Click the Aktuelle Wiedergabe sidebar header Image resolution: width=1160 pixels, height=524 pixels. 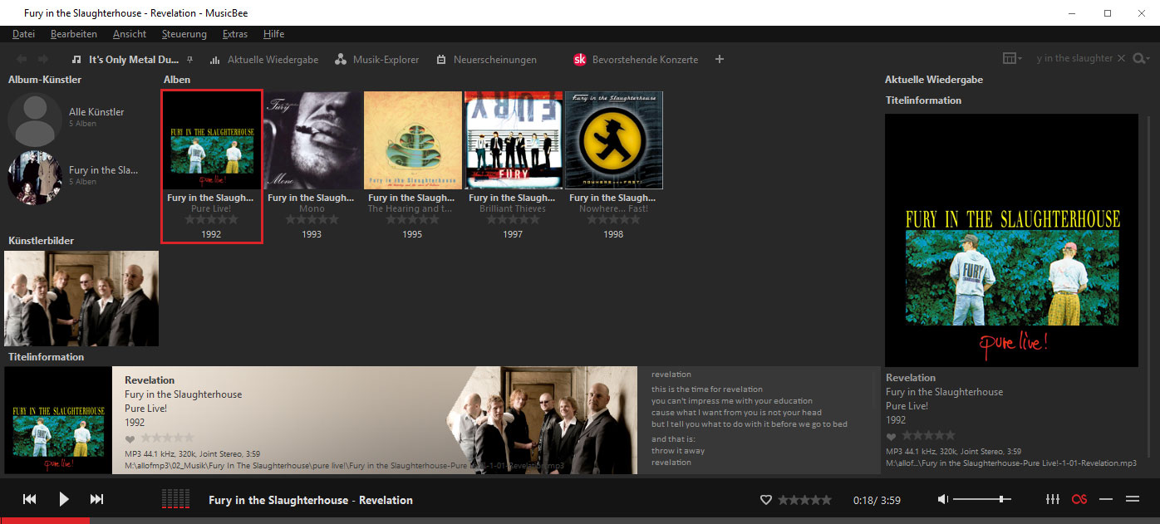click(x=934, y=80)
